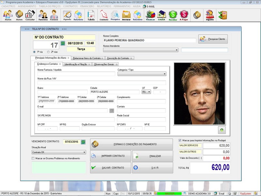Click Formas e Condições de Pagamento button
261x196 pixels.
coord(131,144)
